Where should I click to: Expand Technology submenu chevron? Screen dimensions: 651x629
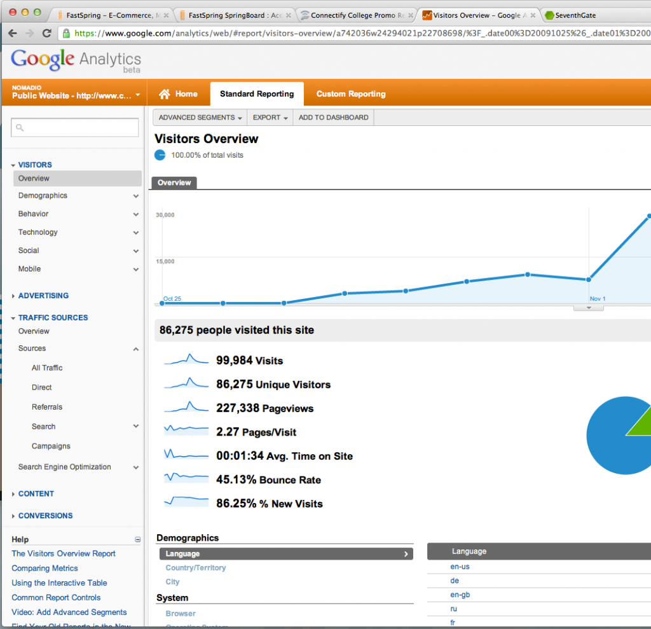click(136, 233)
